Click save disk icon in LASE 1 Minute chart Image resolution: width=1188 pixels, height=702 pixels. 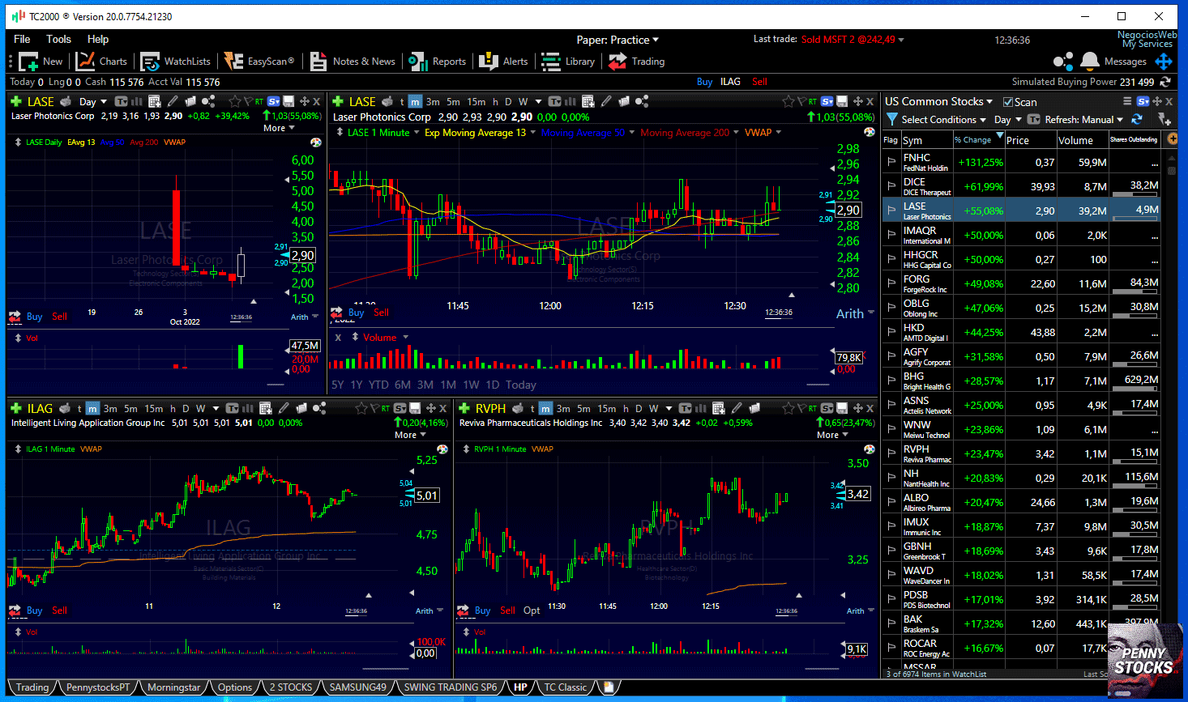click(842, 101)
